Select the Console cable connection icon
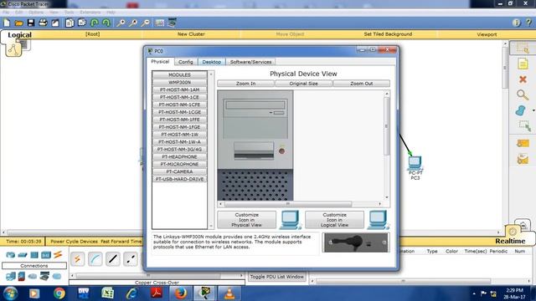 (x=95, y=259)
